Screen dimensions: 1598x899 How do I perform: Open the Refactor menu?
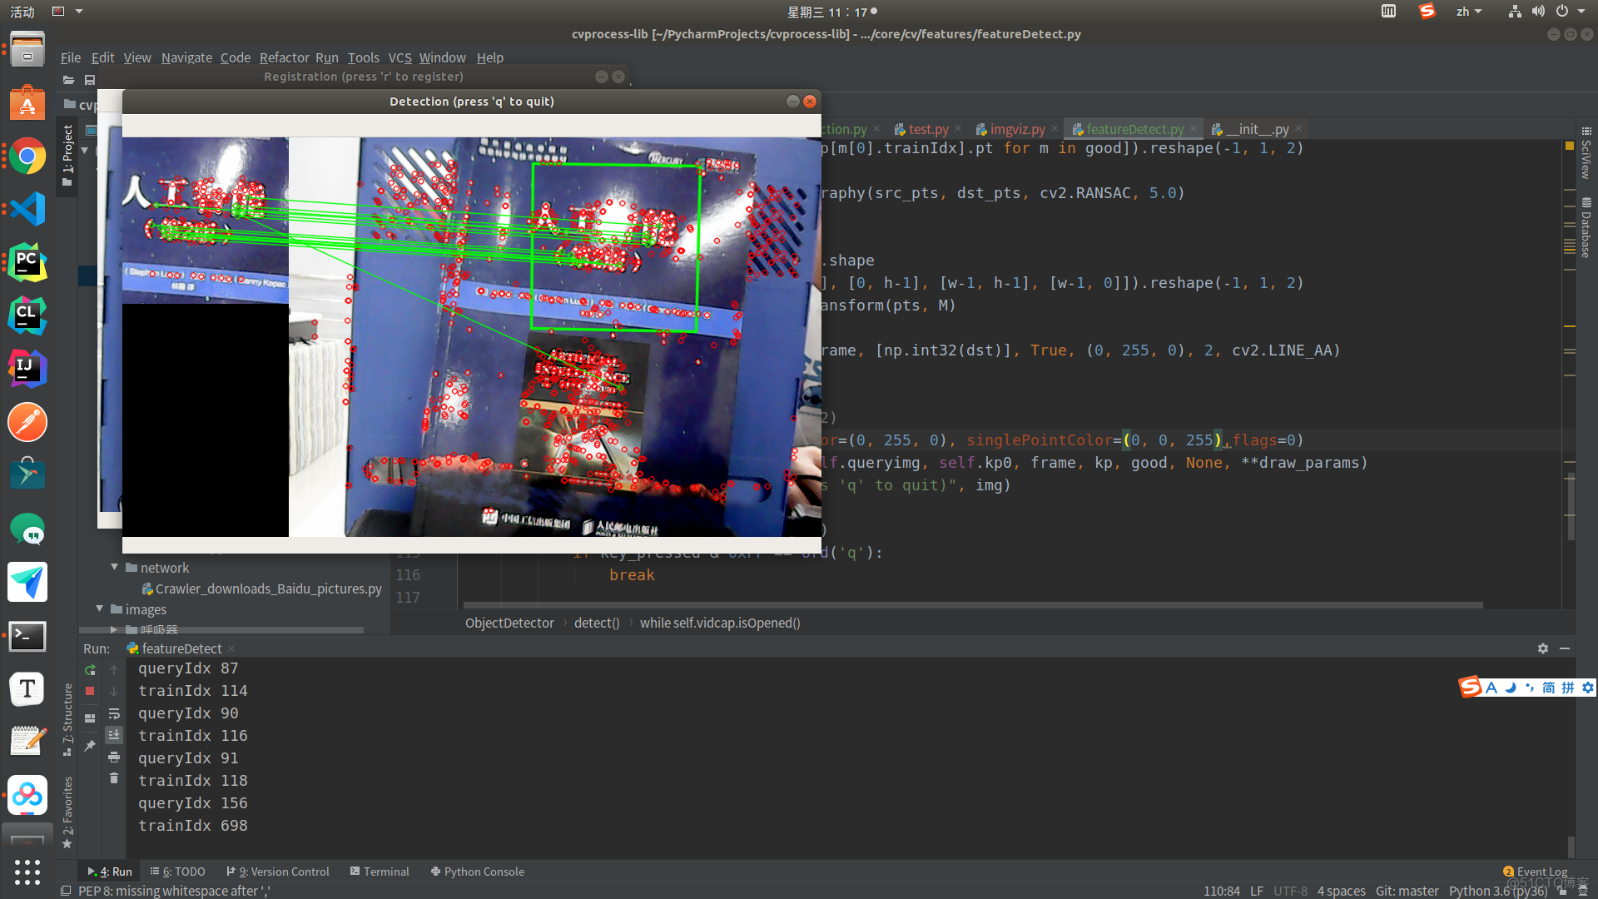284,57
